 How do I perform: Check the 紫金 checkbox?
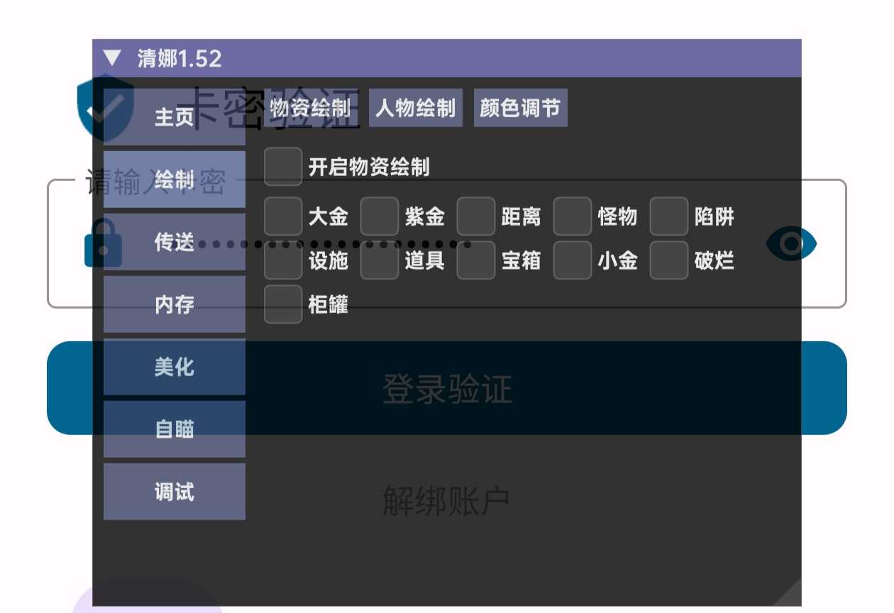[379, 216]
